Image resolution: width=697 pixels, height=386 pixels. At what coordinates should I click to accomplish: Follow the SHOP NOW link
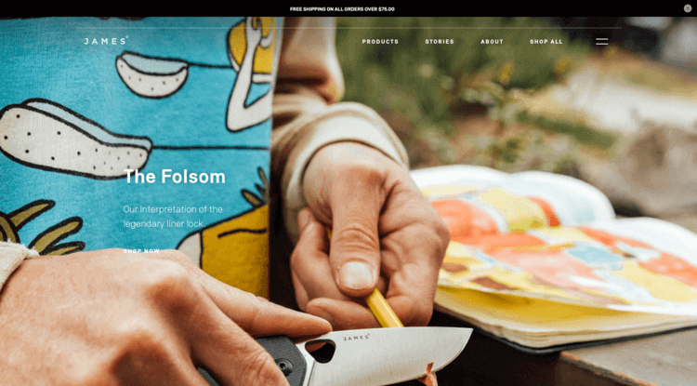(x=141, y=251)
